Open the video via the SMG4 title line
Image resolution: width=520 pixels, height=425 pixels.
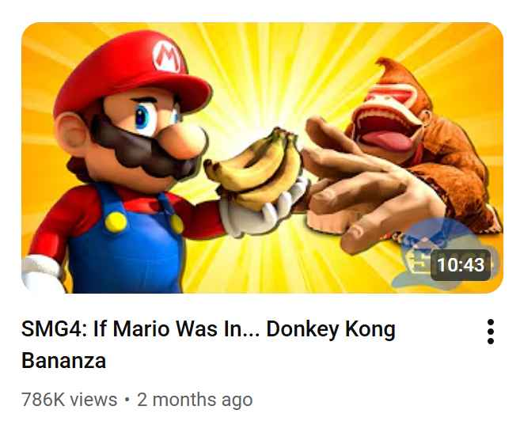pyautogui.click(x=208, y=329)
